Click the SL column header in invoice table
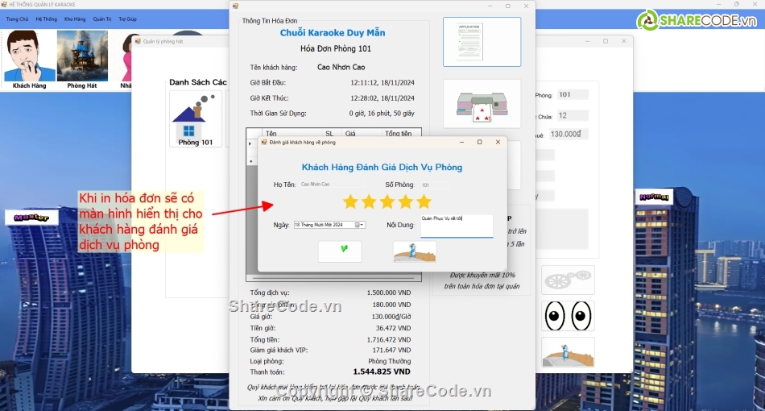Viewport: 765px width, 411px height. tap(329, 133)
